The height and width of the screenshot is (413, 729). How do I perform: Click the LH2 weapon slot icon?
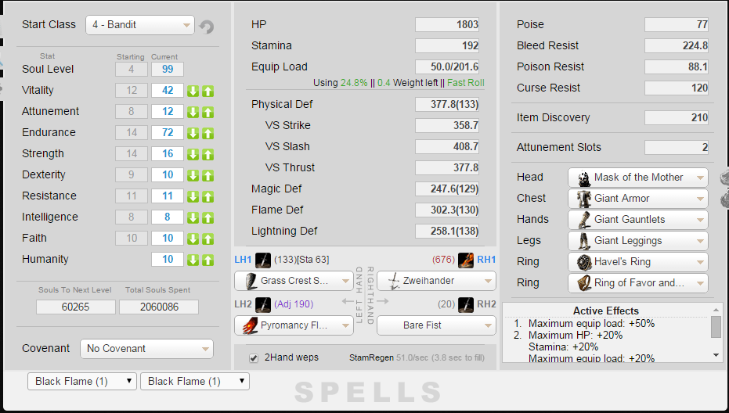click(x=263, y=304)
